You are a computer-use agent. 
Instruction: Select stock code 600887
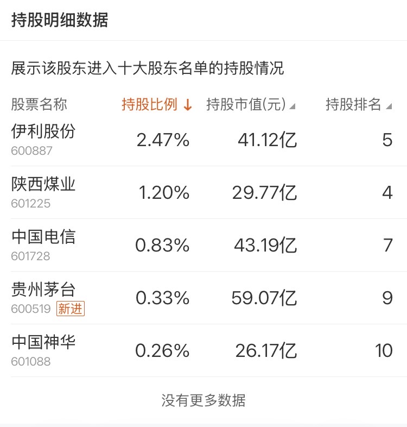click(x=31, y=151)
